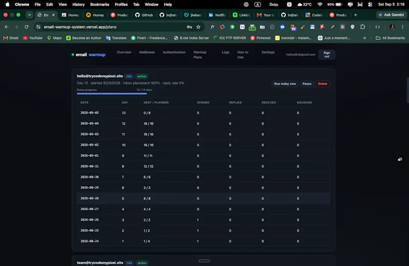Screen dimensions: 409x266
Task: Switch to the Linktree browser tab
Action: [241, 15]
